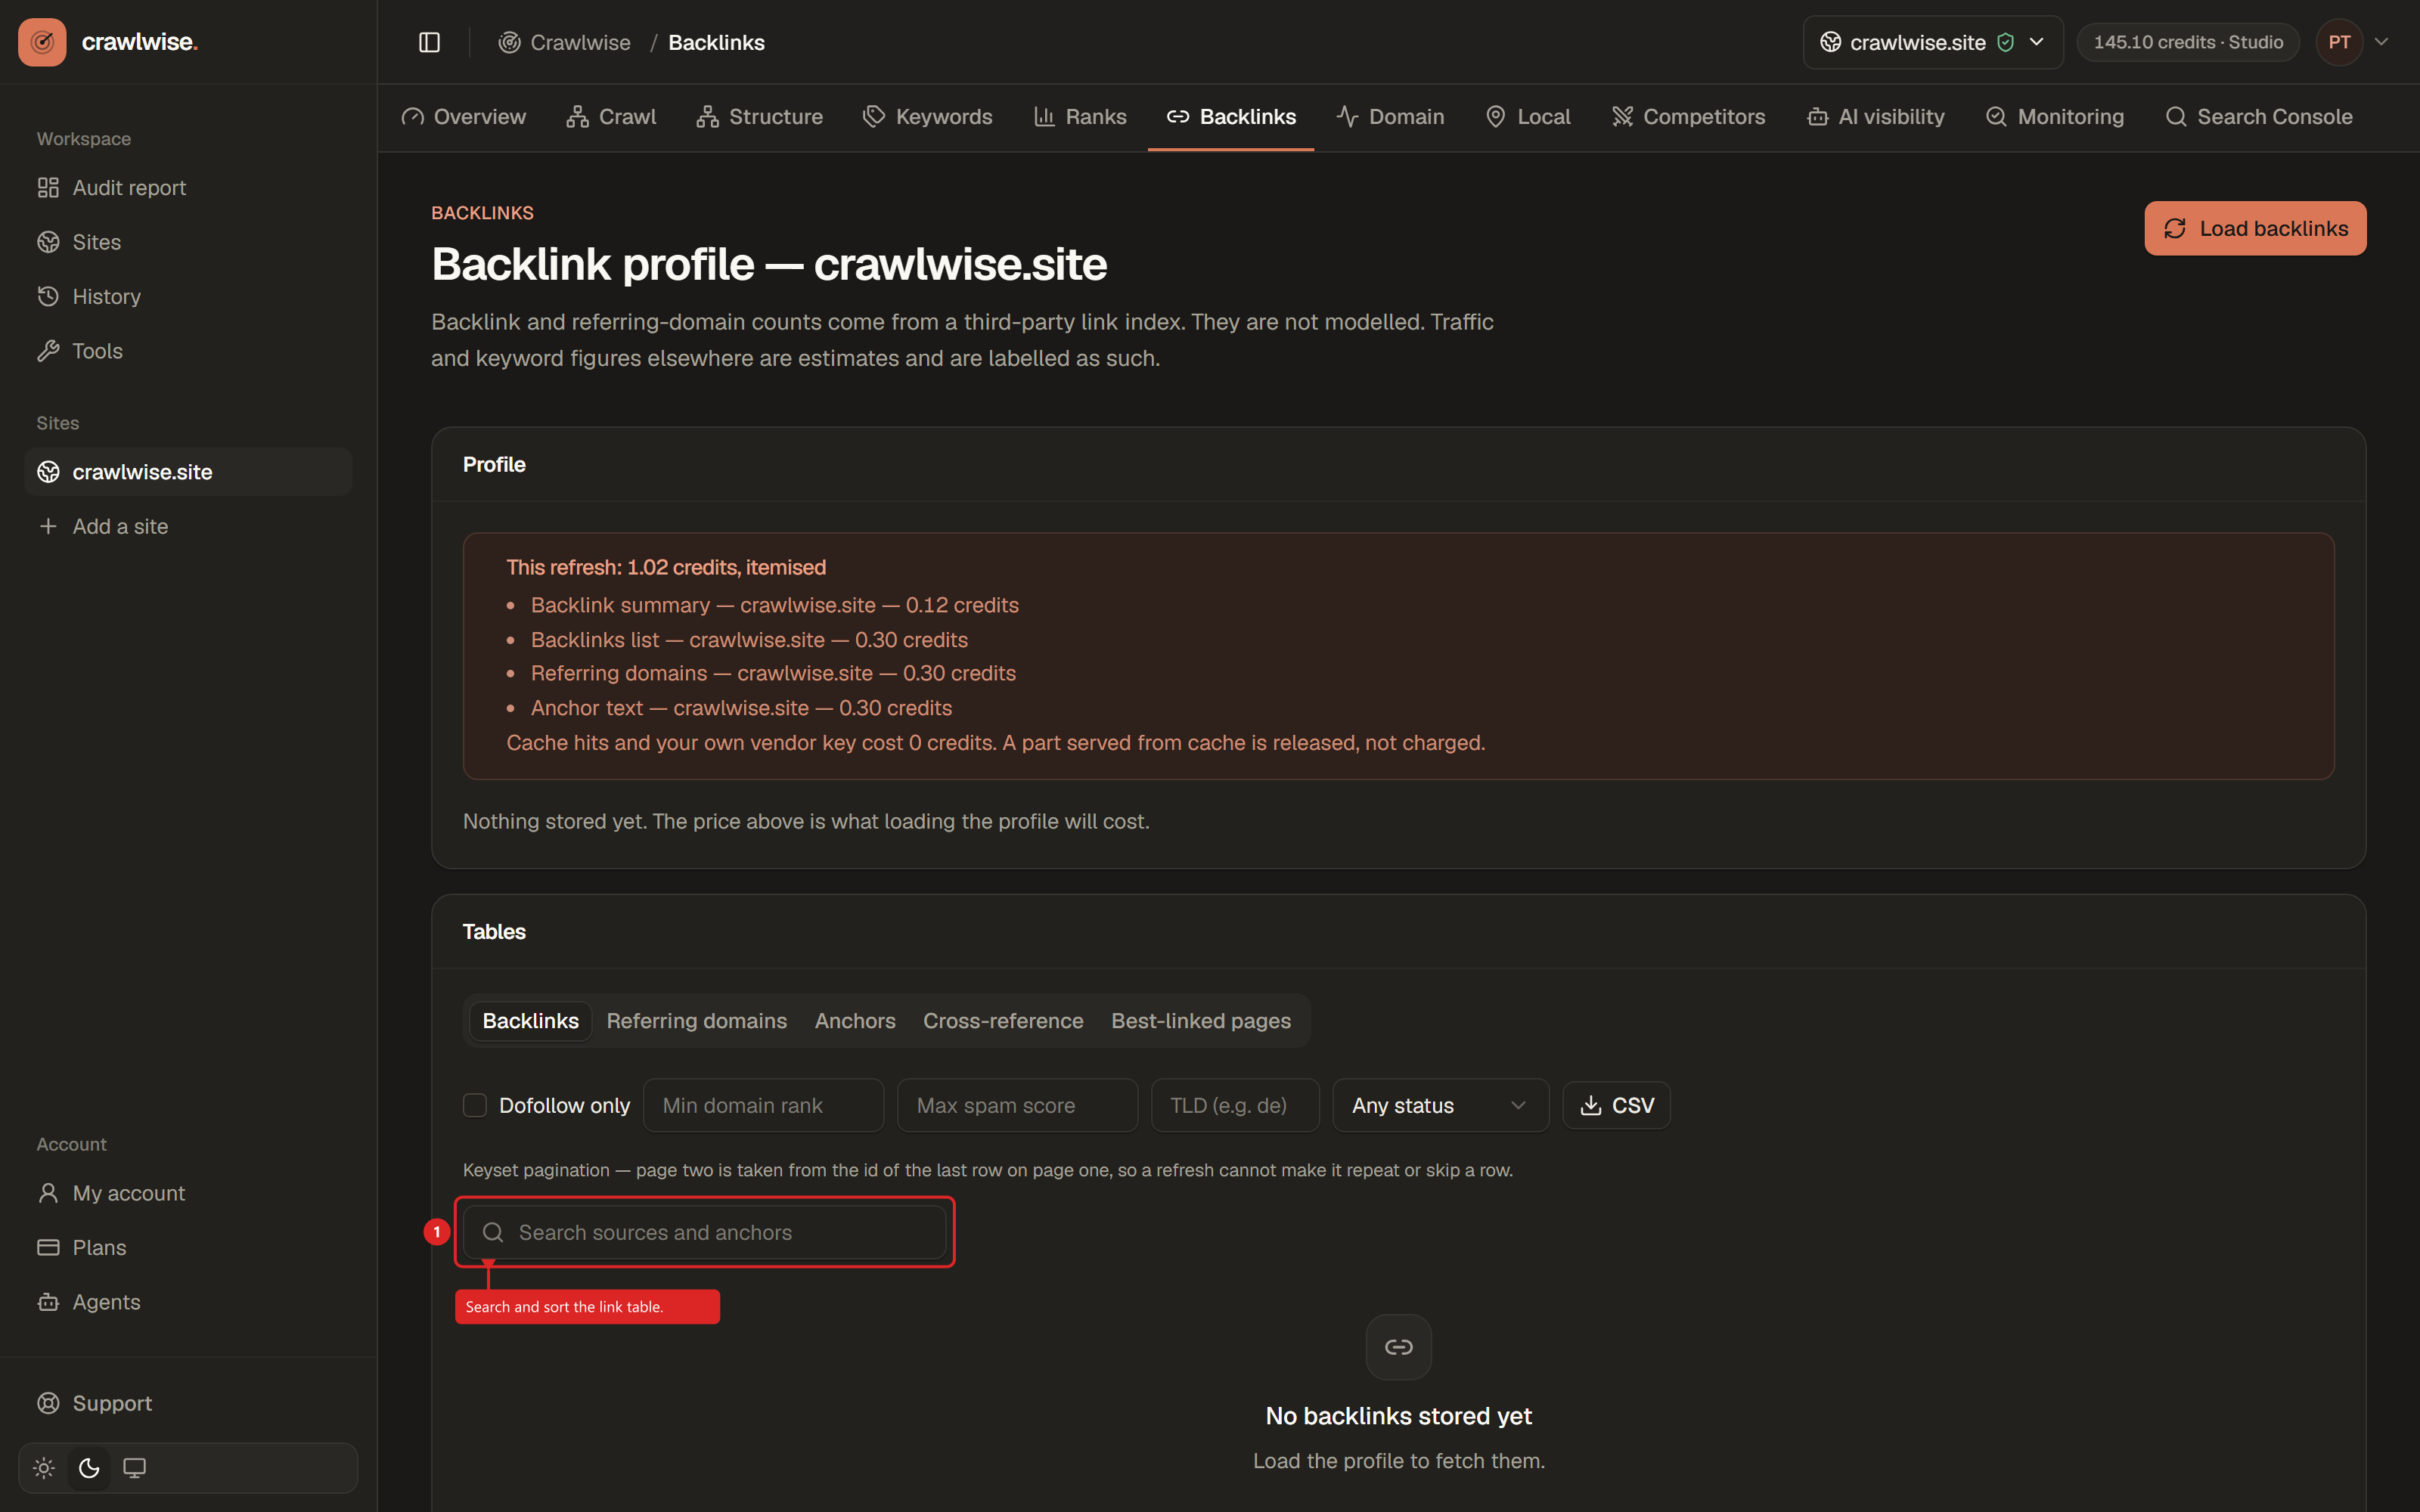Expand the user menu chevron
This screenshot has width=2420, height=1512.
pos(2381,42)
